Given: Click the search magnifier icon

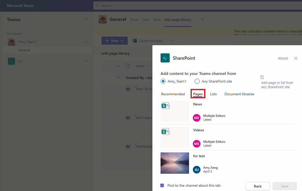Looking at the screenshot, I should click(97, 6).
